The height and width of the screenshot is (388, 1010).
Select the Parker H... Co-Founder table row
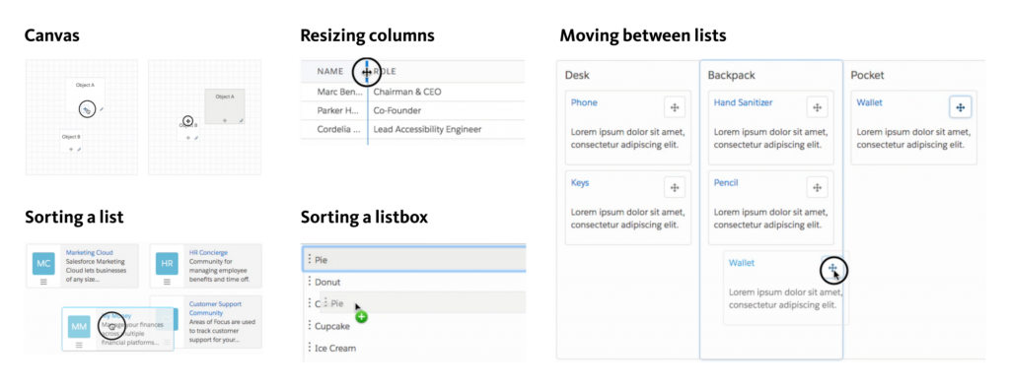(x=412, y=110)
